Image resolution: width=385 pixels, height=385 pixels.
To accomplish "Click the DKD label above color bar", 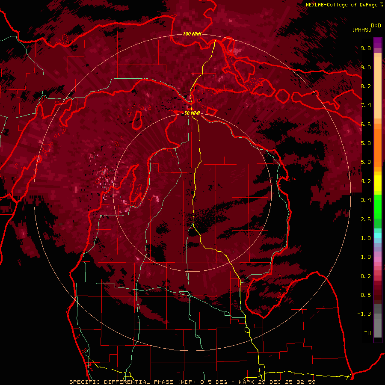I will pos(376,26).
